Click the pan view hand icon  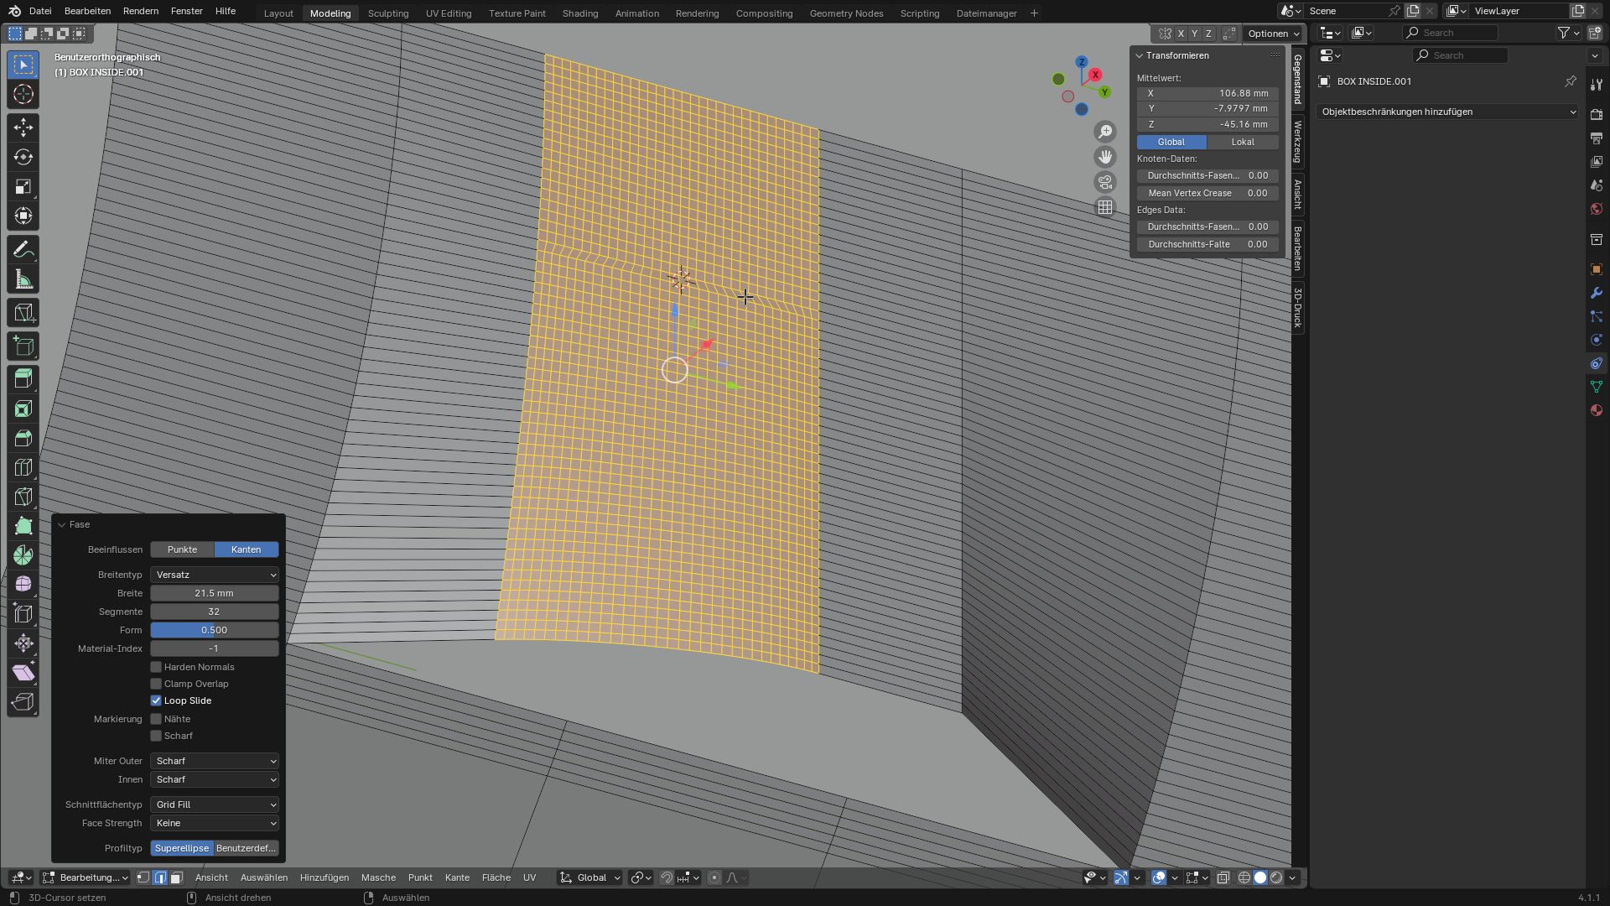click(x=1105, y=157)
